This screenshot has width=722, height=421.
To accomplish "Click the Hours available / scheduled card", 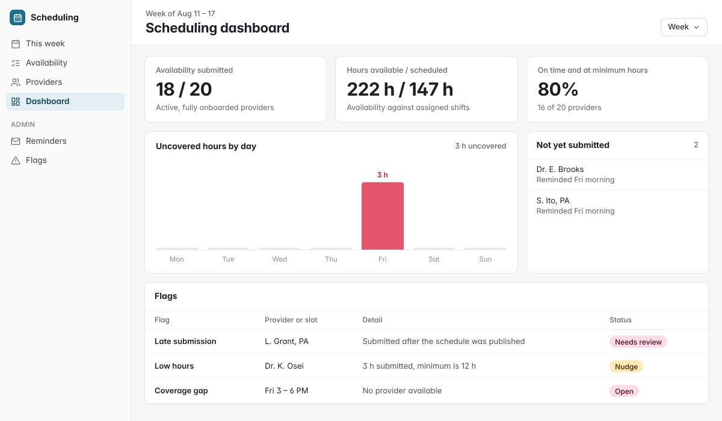I will [x=427, y=89].
